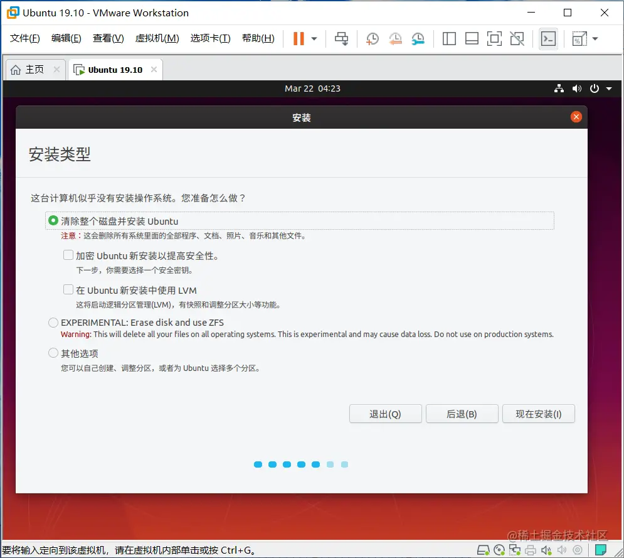Click the sound device status icon

point(546,550)
